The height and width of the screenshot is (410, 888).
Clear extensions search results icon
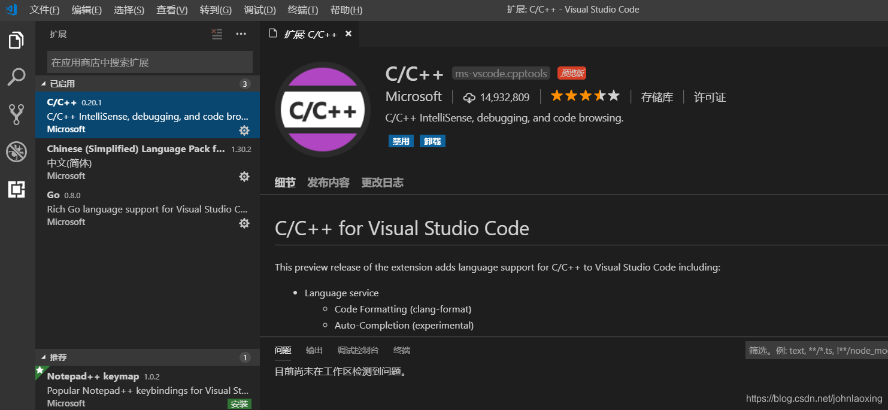click(x=217, y=34)
